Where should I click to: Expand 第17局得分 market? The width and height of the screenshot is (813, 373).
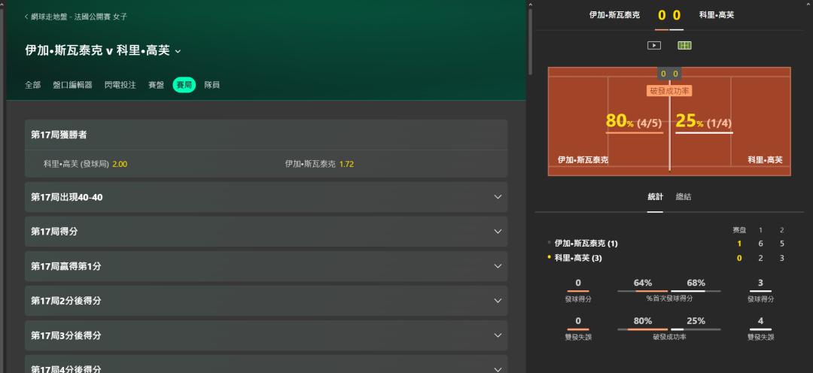pyautogui.click(x=497, y=232)
